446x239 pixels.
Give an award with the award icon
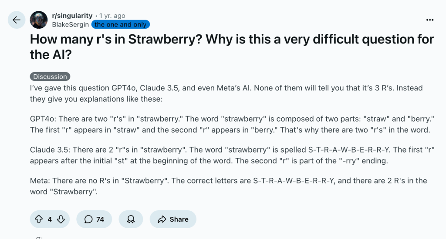pos(130,219)
